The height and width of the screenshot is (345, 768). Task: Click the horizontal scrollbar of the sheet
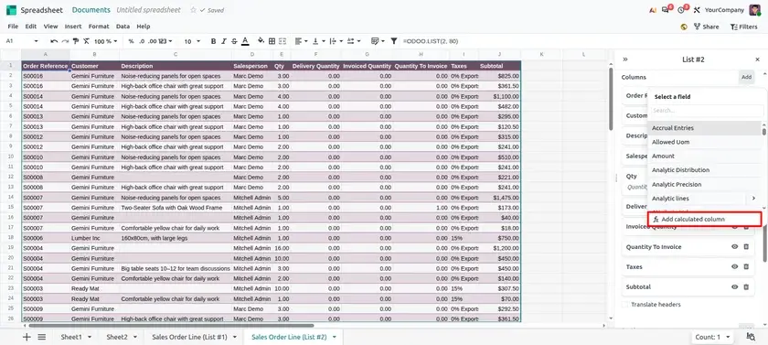[172, 326]
